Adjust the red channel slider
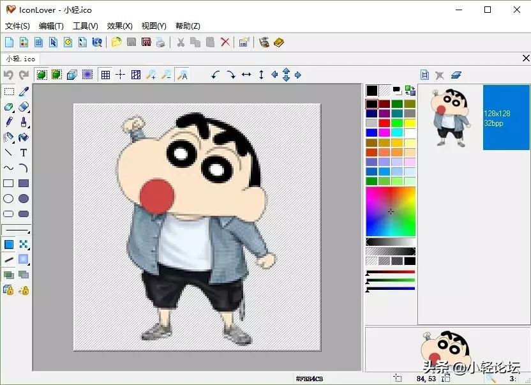This screenshot has height=385, width=531. (x=391, y=272)
